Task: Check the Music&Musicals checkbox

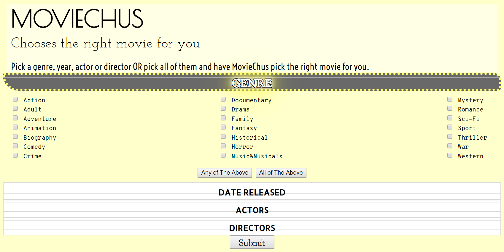Action: (x=223, y=155)
